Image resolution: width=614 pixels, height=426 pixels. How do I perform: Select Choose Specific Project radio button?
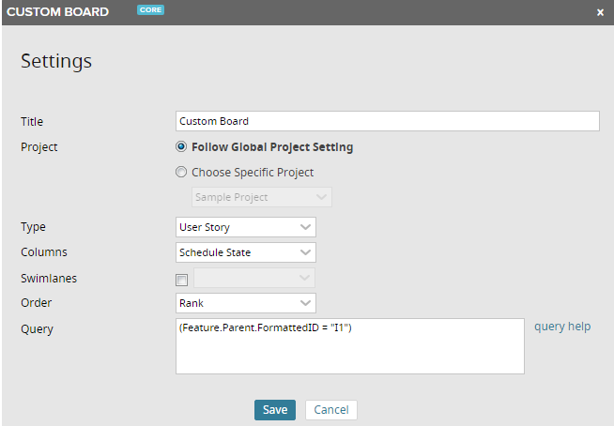tap(181, 173)
